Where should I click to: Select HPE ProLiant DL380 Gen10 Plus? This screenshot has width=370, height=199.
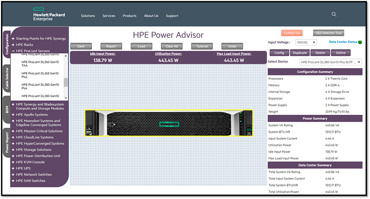point(40,87)
